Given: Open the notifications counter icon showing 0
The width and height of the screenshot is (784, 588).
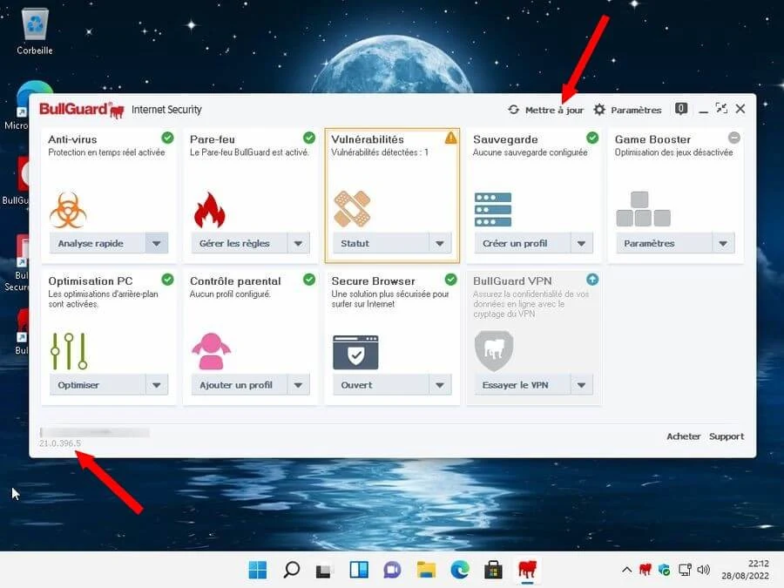Looking at the screenshot, I should click(681, 109).
